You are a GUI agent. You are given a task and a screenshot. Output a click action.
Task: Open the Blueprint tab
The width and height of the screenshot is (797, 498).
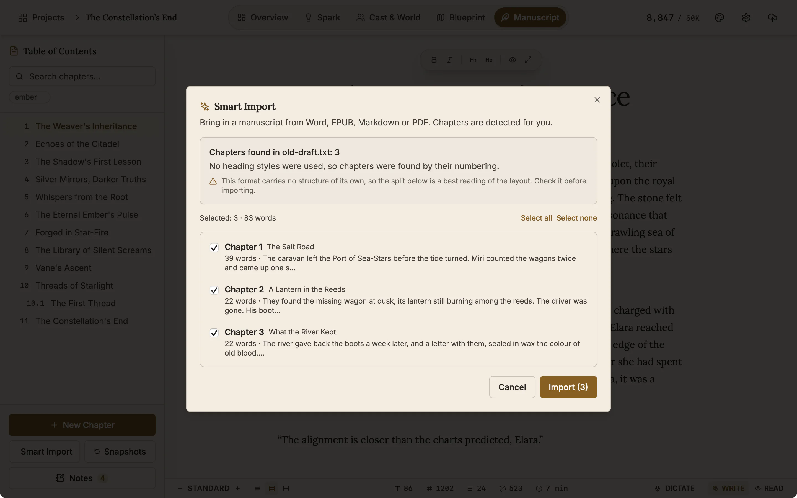tap(461, 17)
